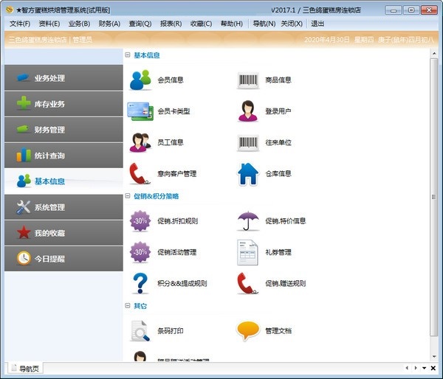443x379 pixels.
Task: Click the vertical scrollbar down arrow
Action: click(433, 356)
